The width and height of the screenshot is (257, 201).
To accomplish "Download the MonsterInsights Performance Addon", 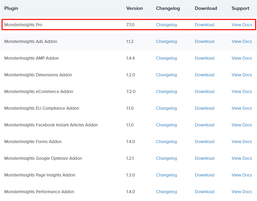I will [205, 192].
